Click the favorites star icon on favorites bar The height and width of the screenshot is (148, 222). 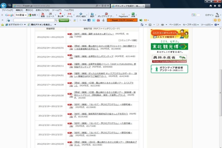(3, 25)
